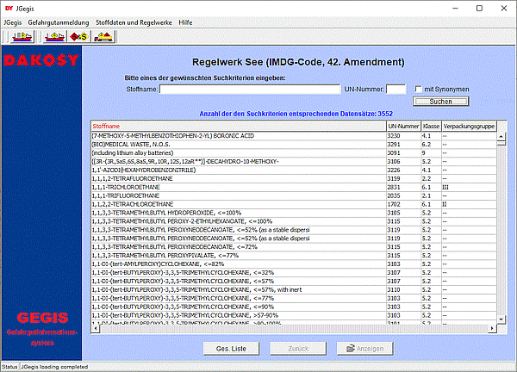Select the '[3R-(3R,5aS,6S...DECAHYDRO-10-METHOXY-' row
517x372 pixels.
click(294, 161)
